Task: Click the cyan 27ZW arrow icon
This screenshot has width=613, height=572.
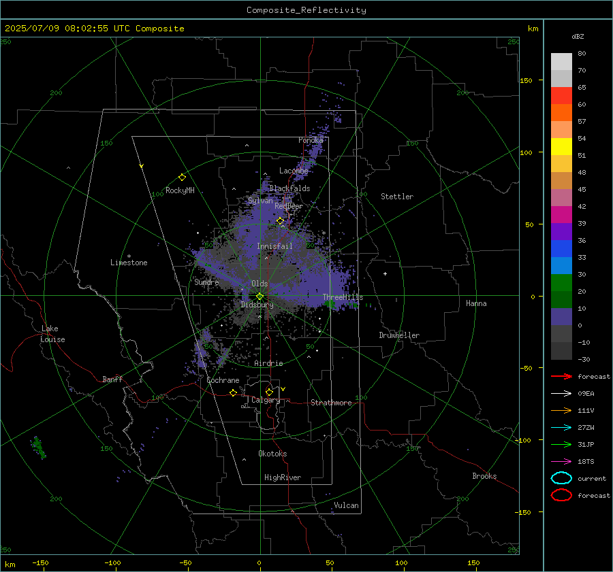Action: click(x=561, y=428)
